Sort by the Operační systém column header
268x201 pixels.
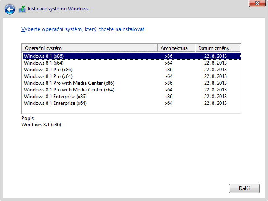coord(90,48)
